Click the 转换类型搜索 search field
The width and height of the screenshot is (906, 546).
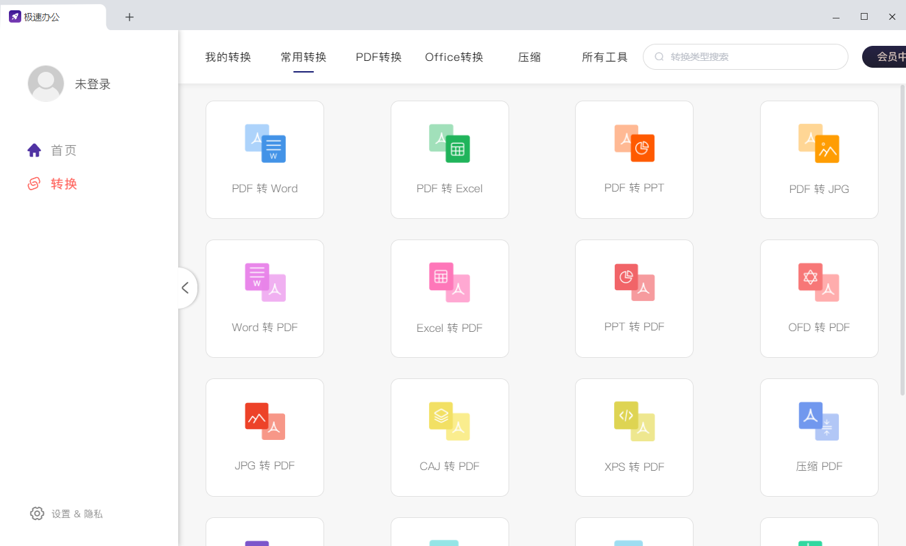coord(745,57)
